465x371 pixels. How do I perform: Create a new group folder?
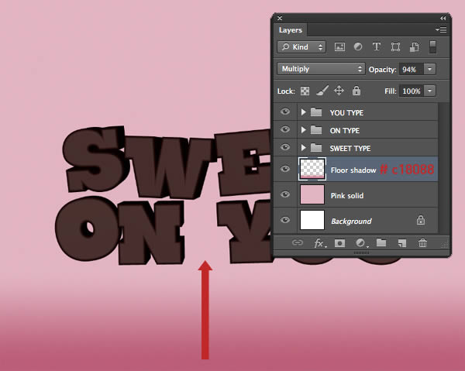point(381,243)
